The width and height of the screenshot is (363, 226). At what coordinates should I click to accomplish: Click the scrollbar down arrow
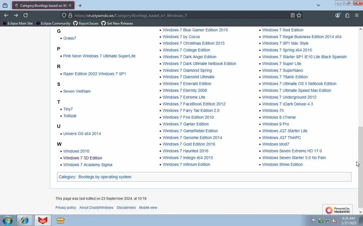click(x=360, y=212)
